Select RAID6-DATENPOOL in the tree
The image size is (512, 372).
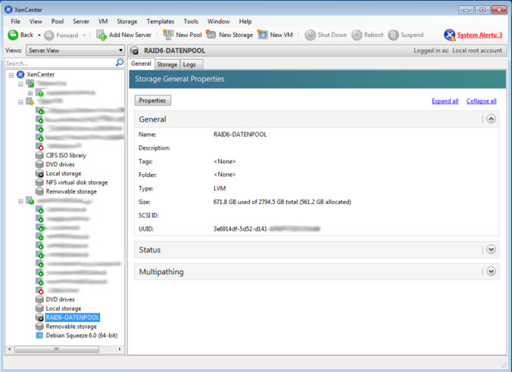coord(73,318)
